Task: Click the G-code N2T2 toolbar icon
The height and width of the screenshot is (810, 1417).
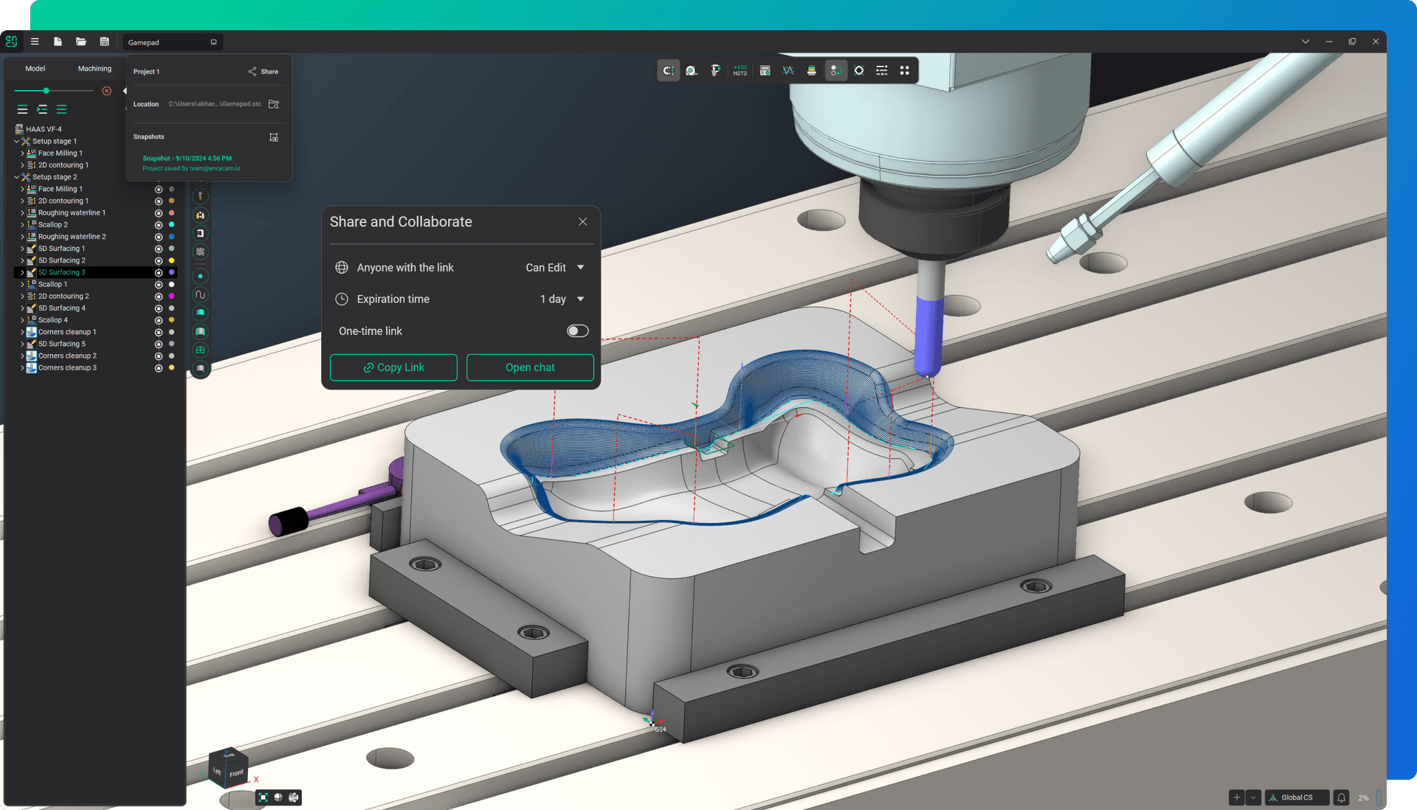Action: coord(739,71)
